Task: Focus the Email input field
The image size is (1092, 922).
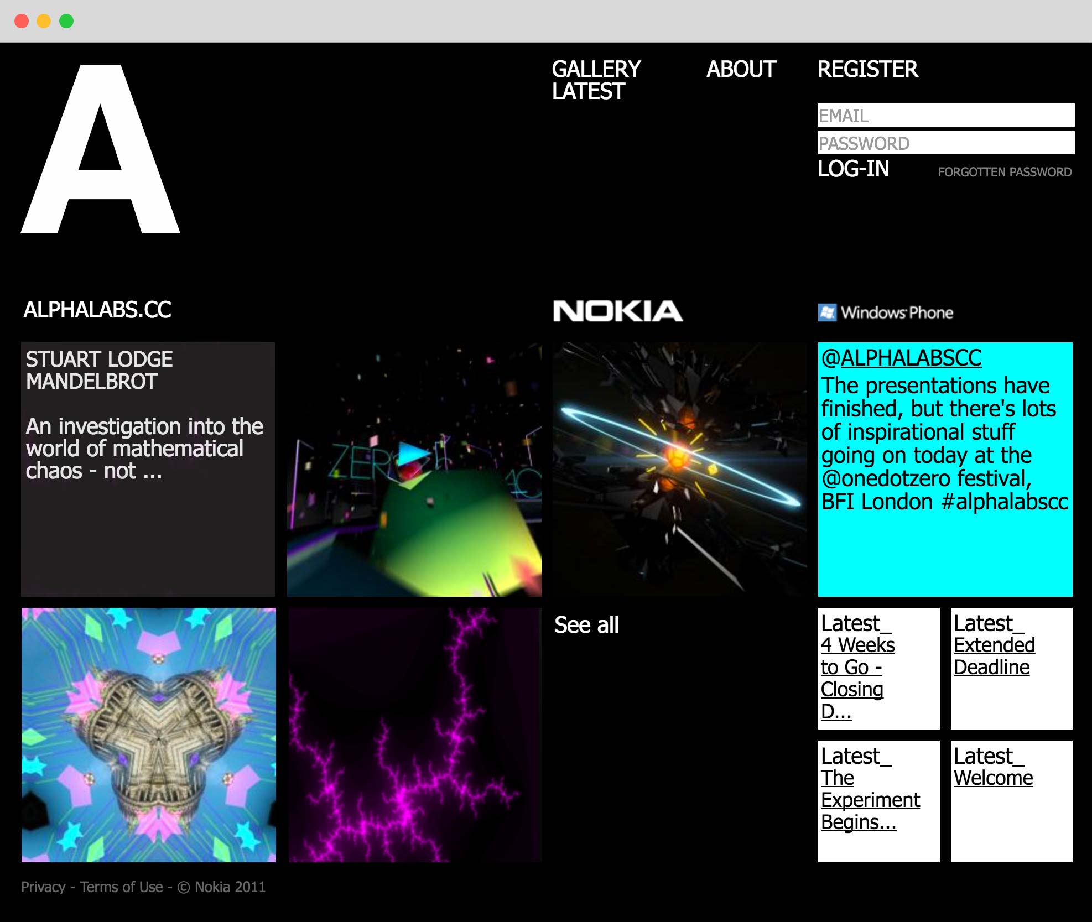Action: click(946, 115)
